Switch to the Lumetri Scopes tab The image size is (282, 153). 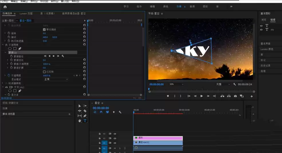coord(26,13)
